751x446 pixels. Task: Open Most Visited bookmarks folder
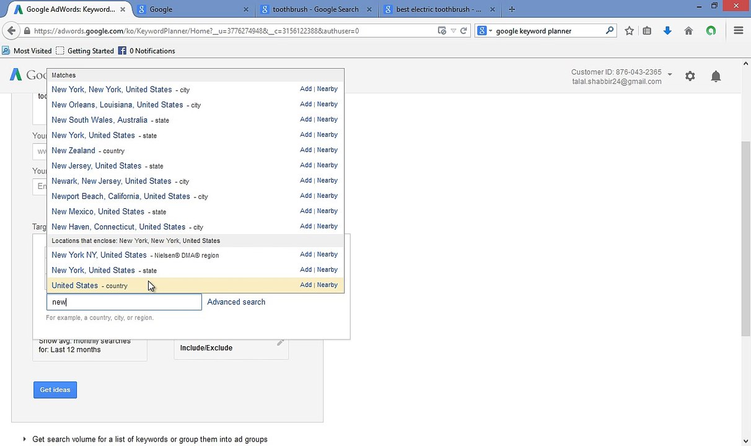[x=27, y=51]
